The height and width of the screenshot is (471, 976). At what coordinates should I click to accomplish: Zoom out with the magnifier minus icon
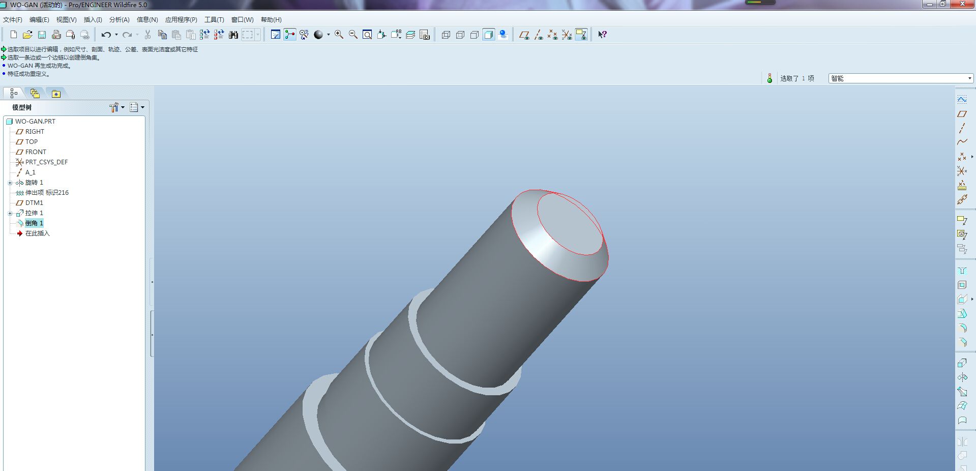pyautogui.click(x=353, y=35)
